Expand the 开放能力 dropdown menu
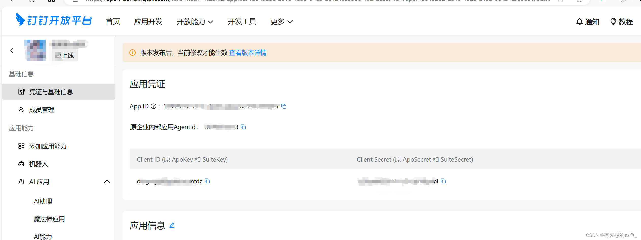This screenshot has width=641, height=240. (195, 22)
